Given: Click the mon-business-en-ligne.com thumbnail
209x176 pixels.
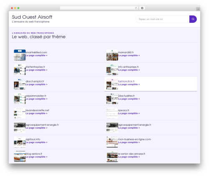Looking at the screenshot, I should pos(112,142).
